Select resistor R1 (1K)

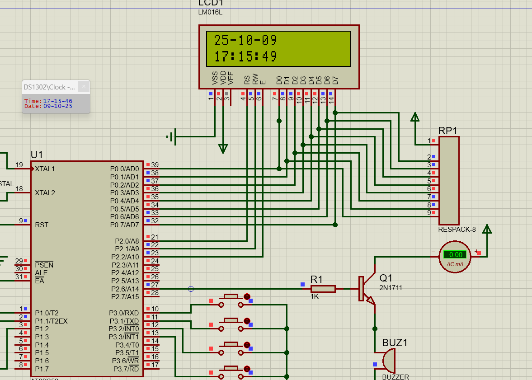click(x=323, y=289)
